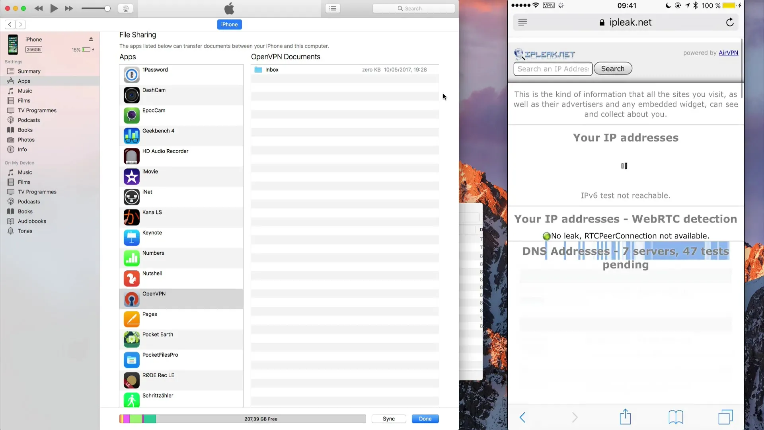Pick the iNet app icon
The width and height of the screenshot is (764, 430).
pos(131,197)
